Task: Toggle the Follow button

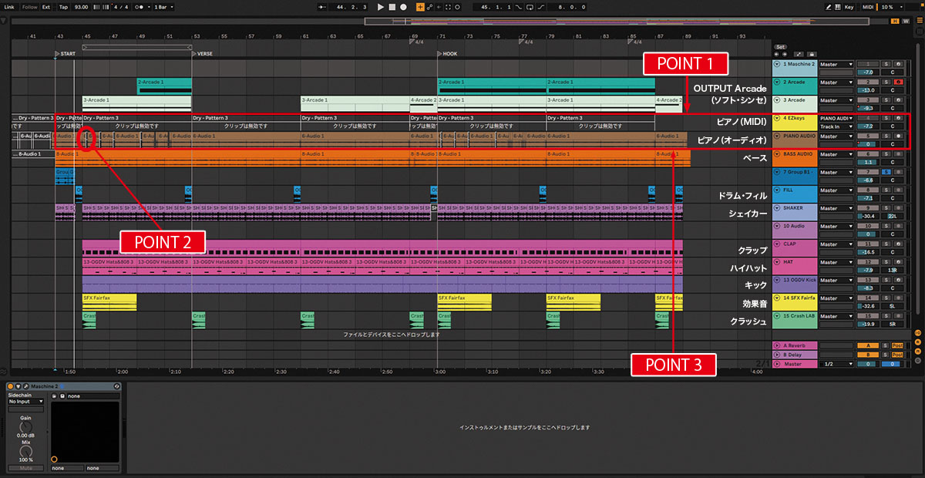Action: (29, 7)
